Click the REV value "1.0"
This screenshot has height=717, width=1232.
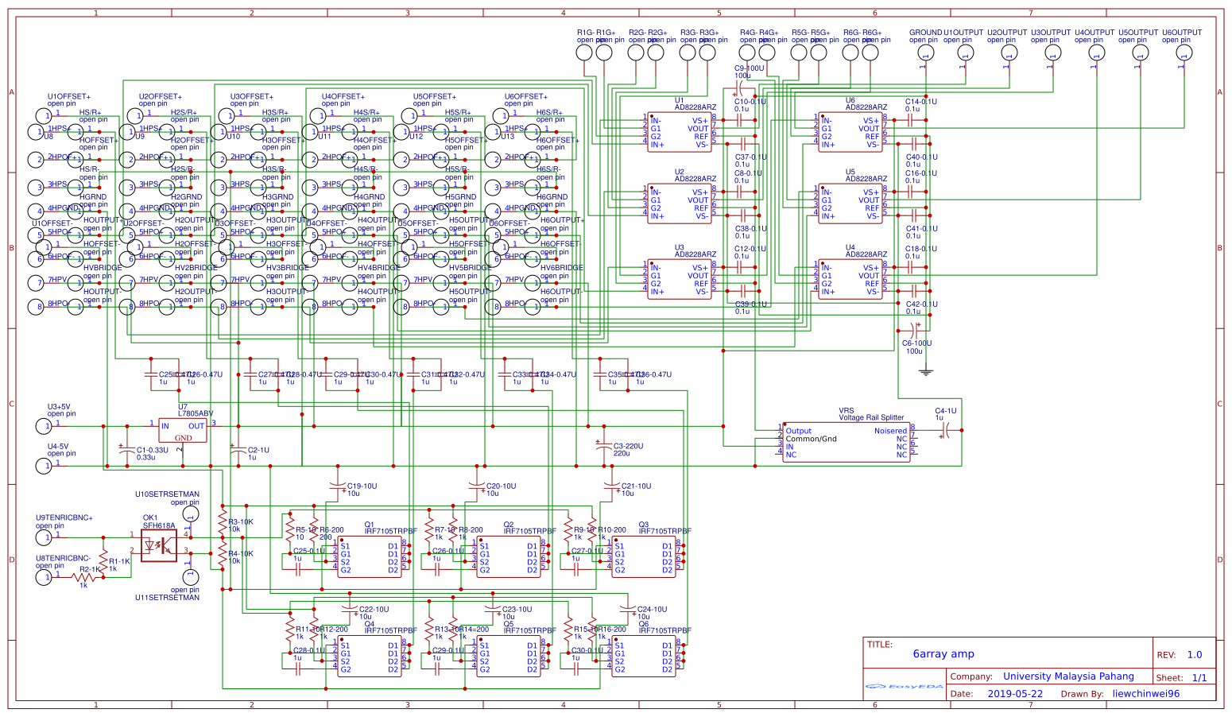pos(1195,655)
